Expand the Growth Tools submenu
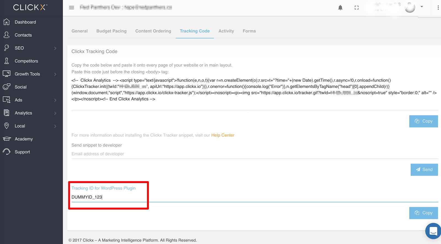 pyautogui.click(x=55, y=74)
